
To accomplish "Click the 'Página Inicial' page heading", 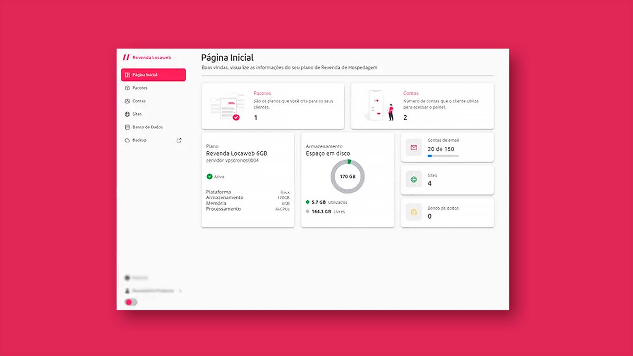I will [x=227, y=58].
